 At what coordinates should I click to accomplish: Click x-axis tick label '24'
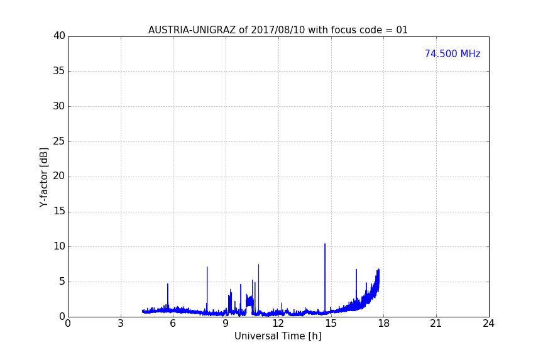click(488, 324)
